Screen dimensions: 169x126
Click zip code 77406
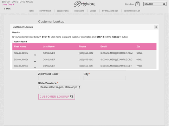[139, 66]
